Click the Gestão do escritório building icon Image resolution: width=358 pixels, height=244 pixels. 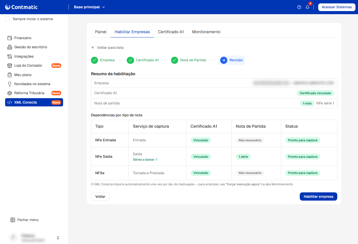pos(9,47)
